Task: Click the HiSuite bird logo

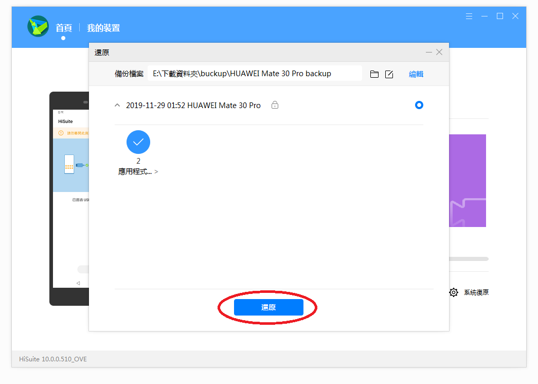Action: [x=38, y=26]
